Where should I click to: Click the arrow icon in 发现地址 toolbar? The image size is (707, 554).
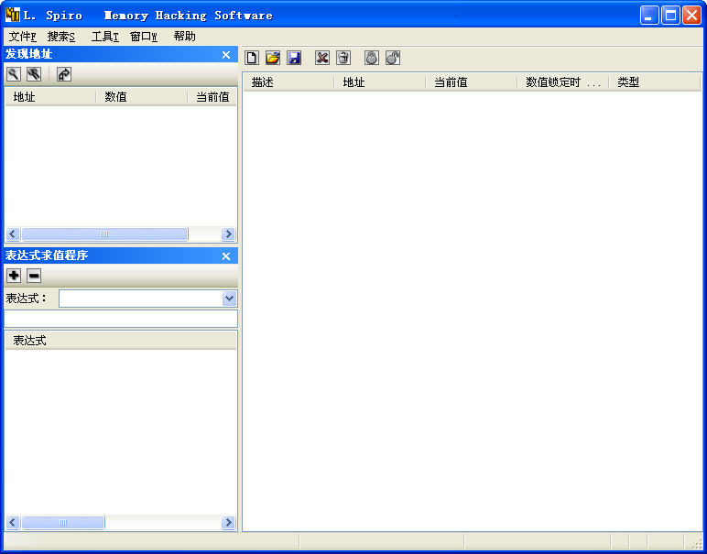pos(64,74)
